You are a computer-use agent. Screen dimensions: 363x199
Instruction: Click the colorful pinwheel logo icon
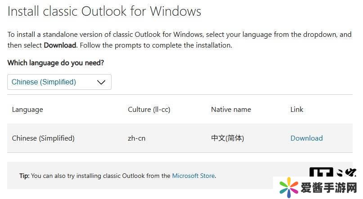pos(288,187)
